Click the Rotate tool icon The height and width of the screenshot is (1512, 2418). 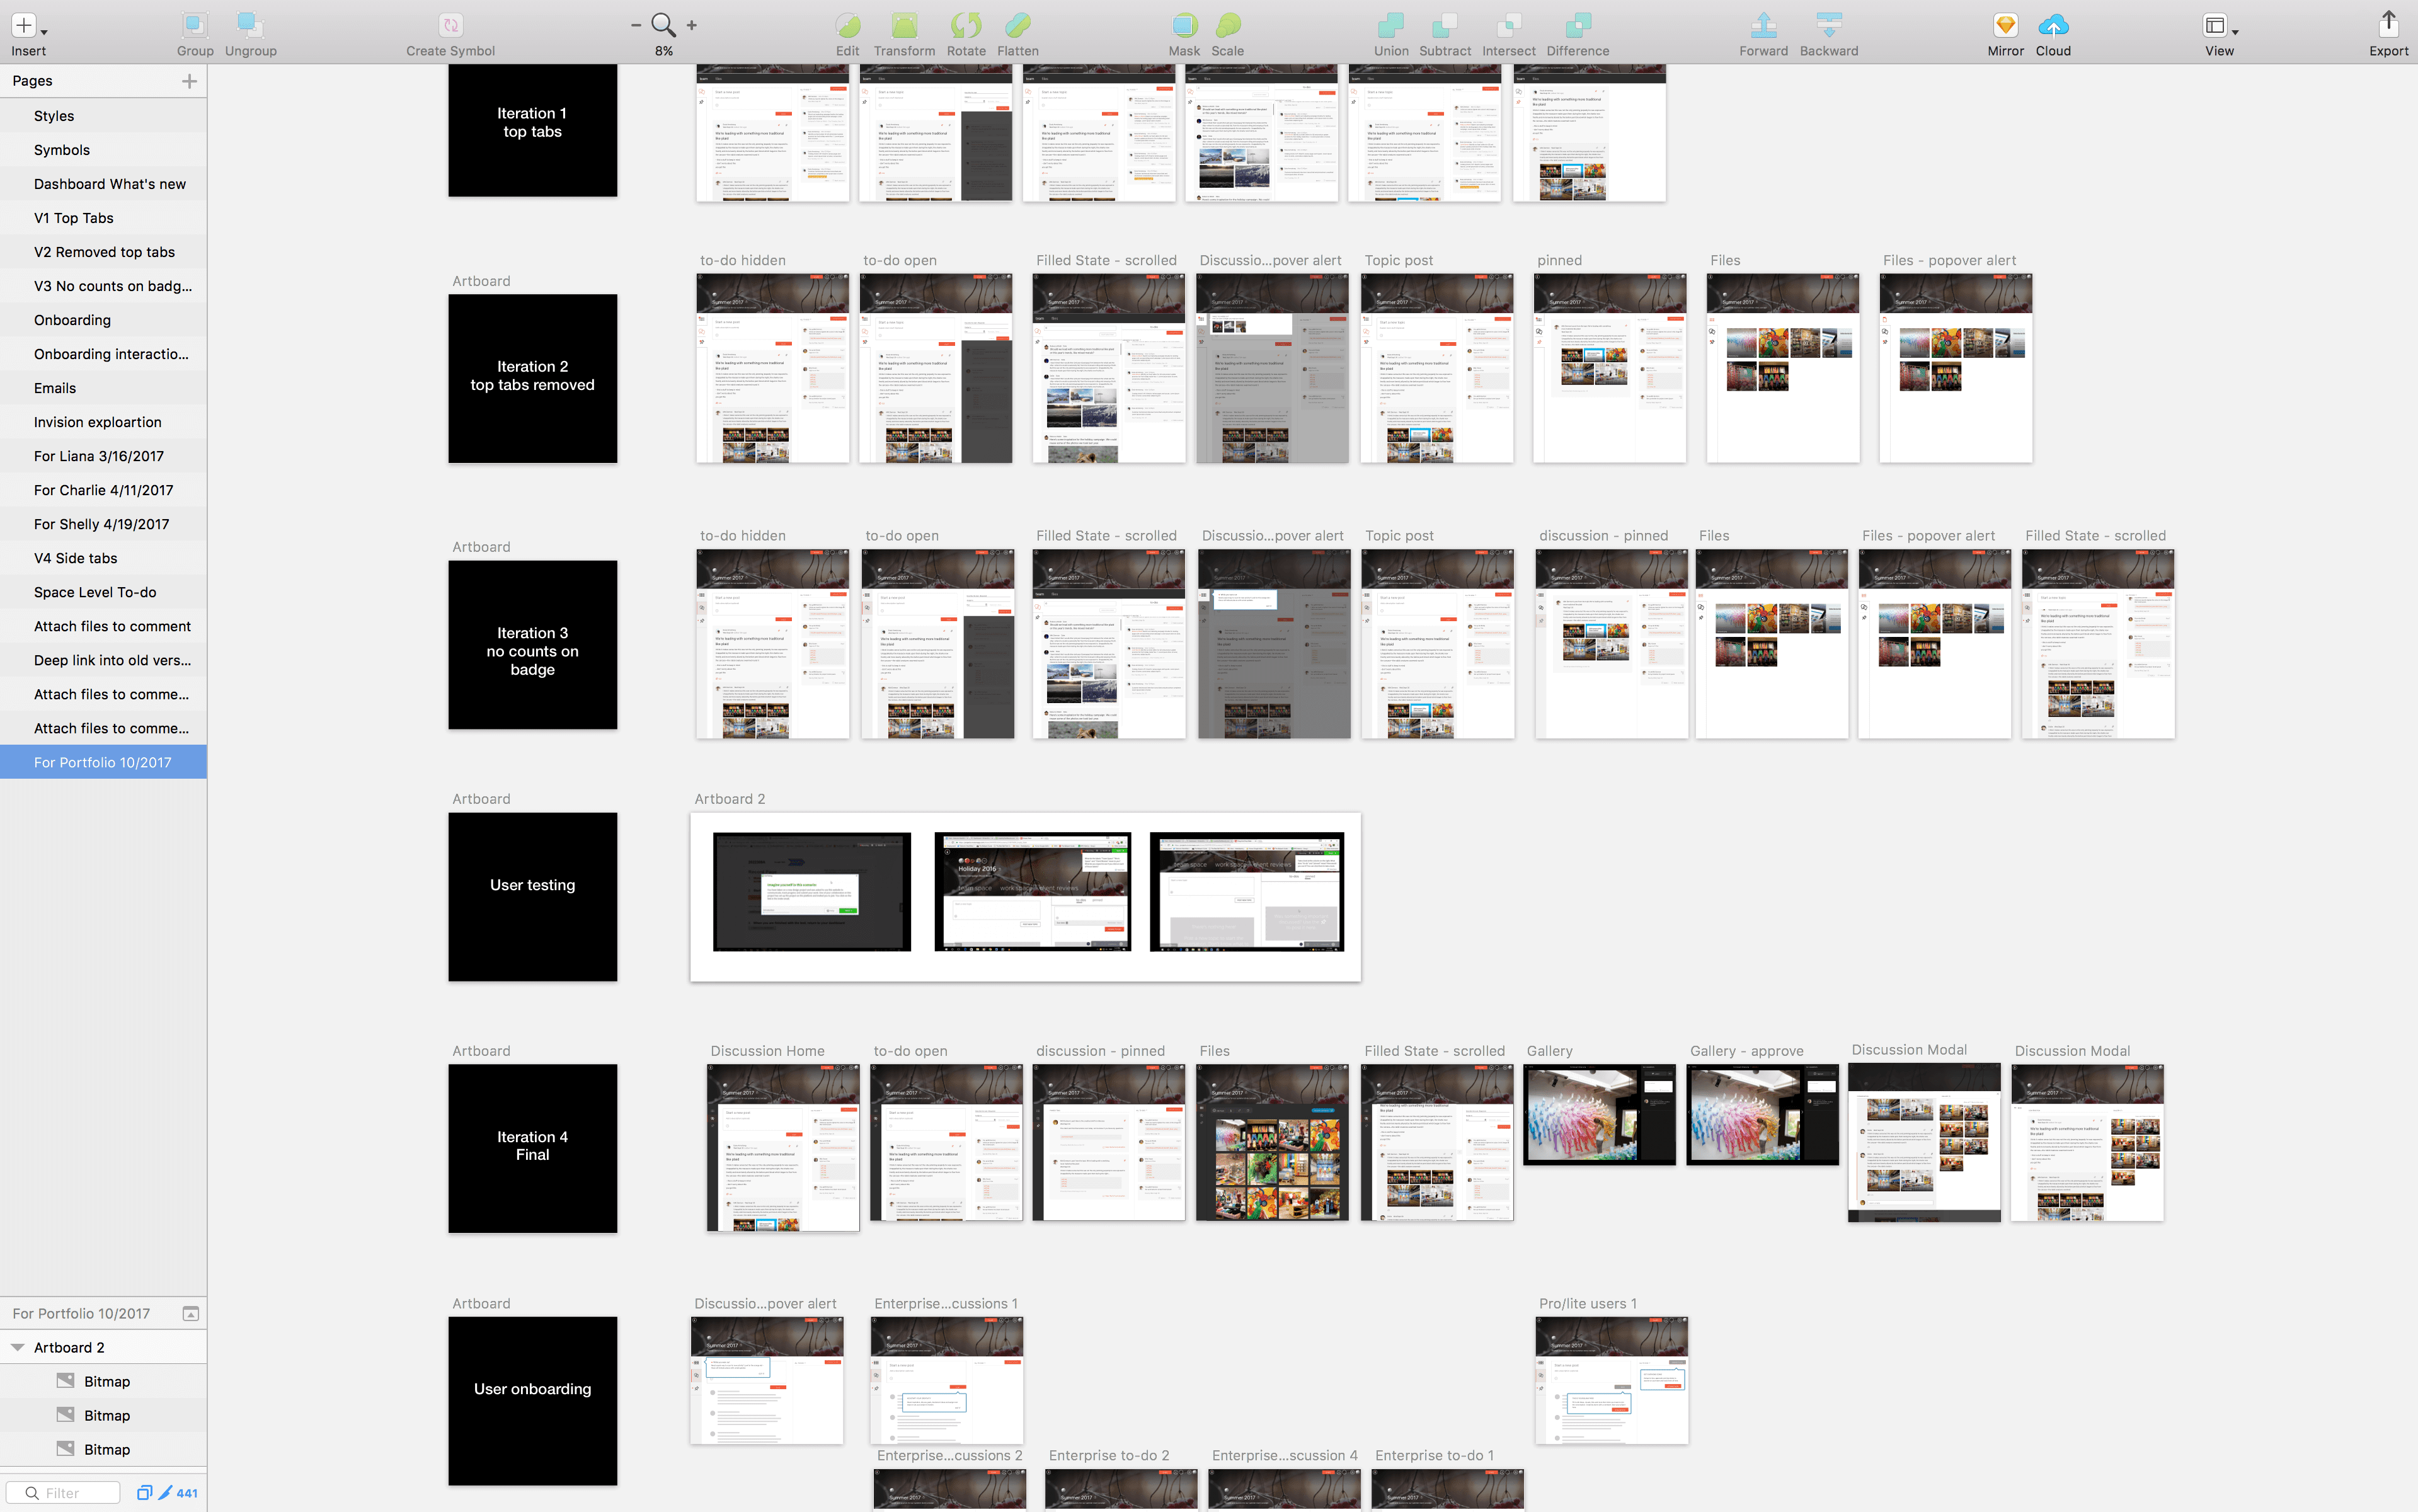click(965, 25)
